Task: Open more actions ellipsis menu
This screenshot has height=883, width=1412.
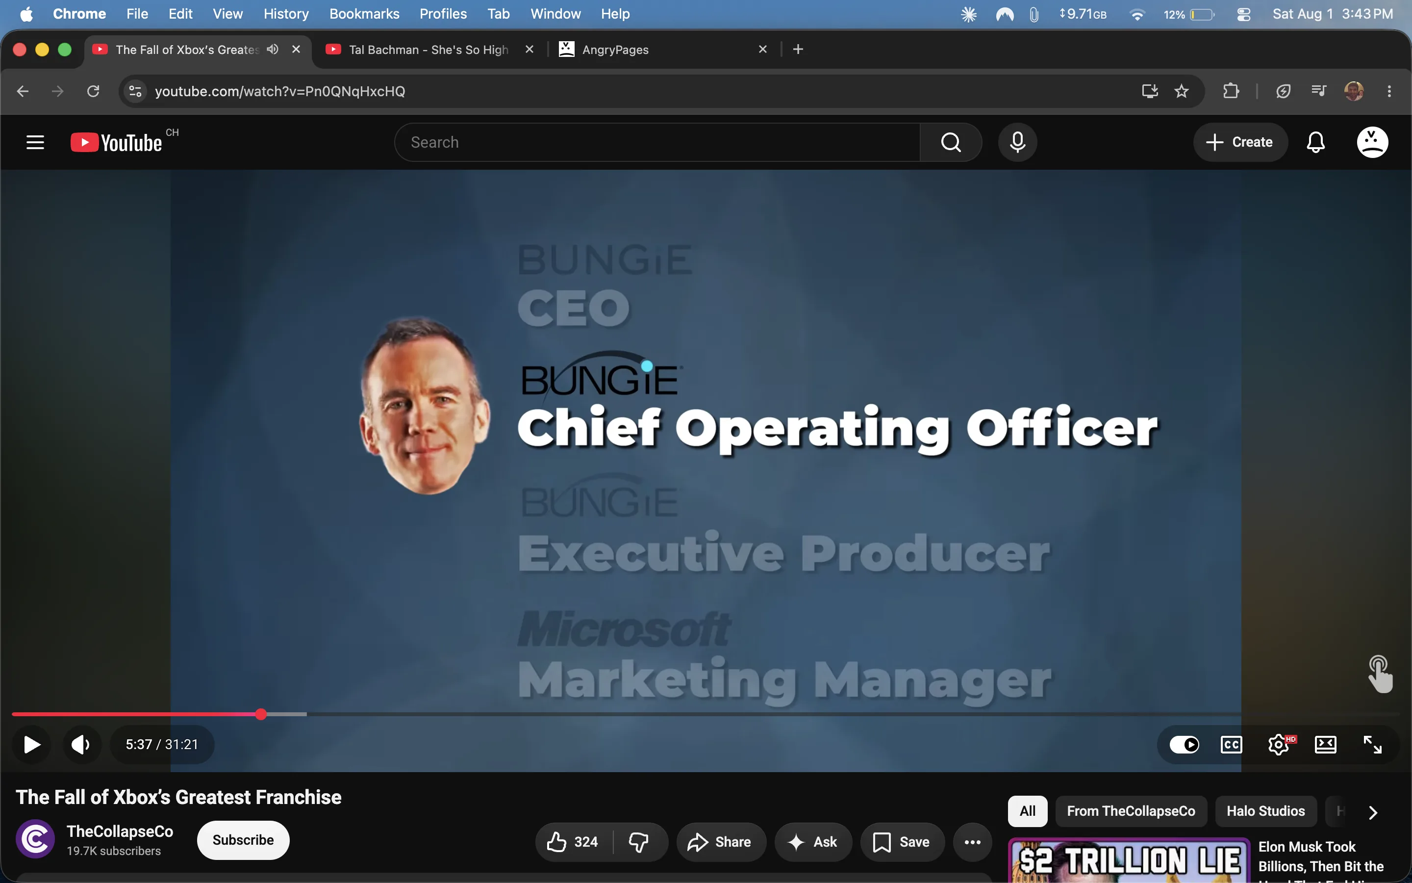Action: 972,842
